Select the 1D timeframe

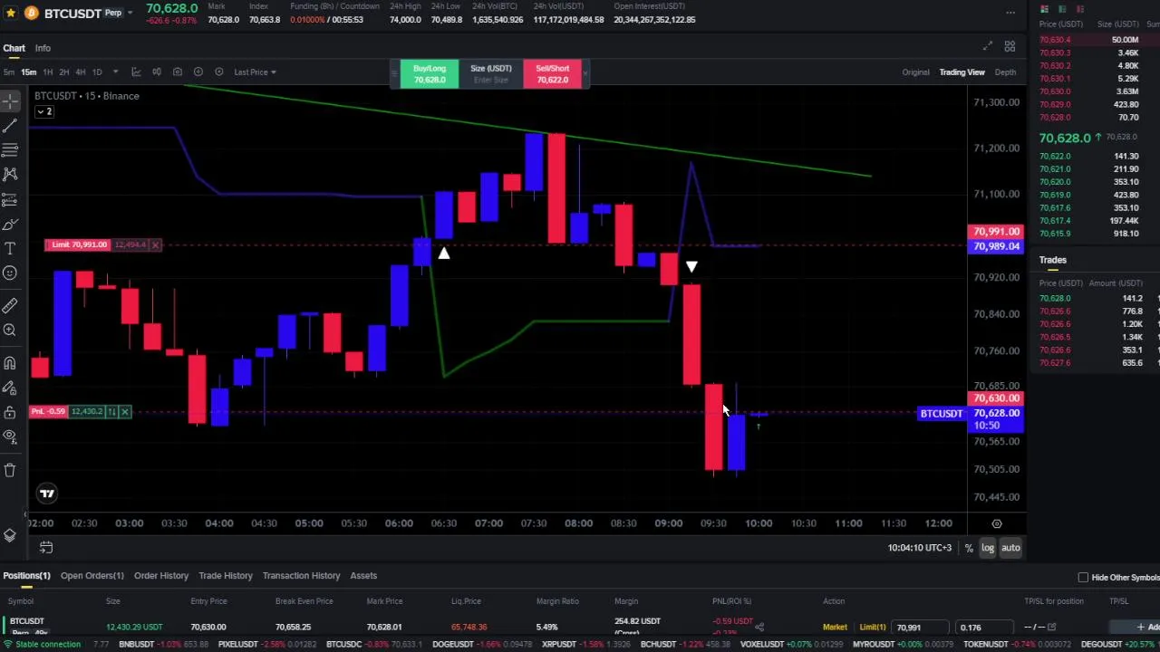(x=97, y=72)
